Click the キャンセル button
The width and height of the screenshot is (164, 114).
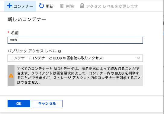[47, 104]
